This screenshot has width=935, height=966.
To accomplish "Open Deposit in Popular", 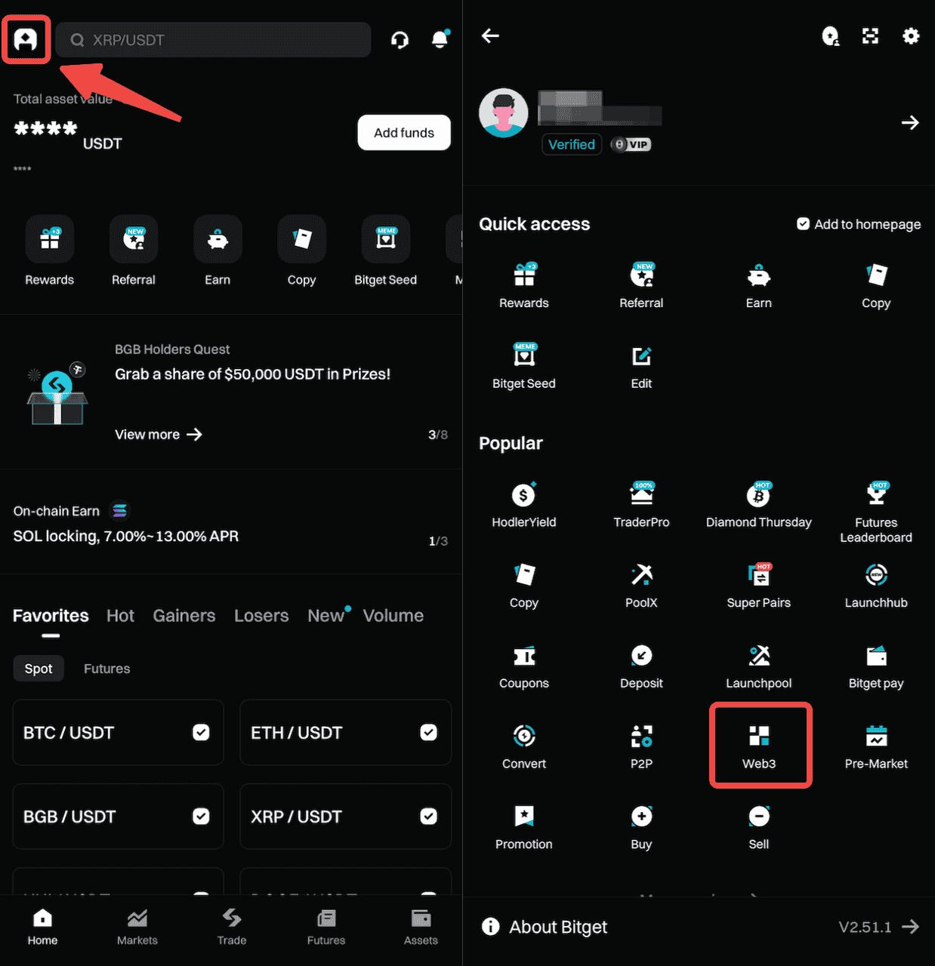I will click(x=641, y=666).
